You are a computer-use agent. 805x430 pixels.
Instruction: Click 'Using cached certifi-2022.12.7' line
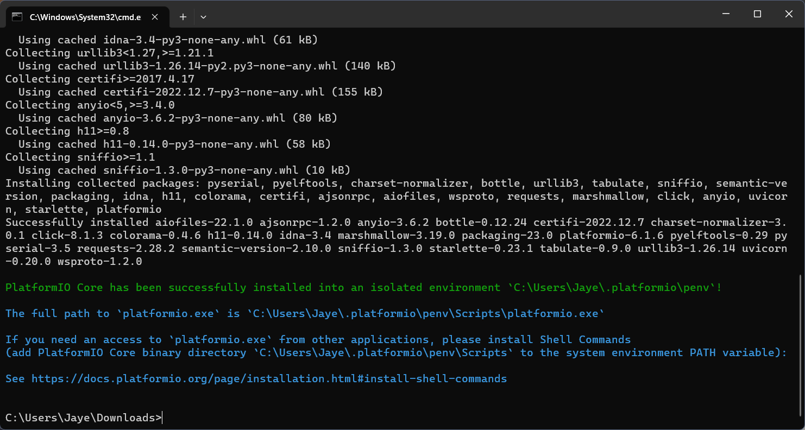click(200, 92)
